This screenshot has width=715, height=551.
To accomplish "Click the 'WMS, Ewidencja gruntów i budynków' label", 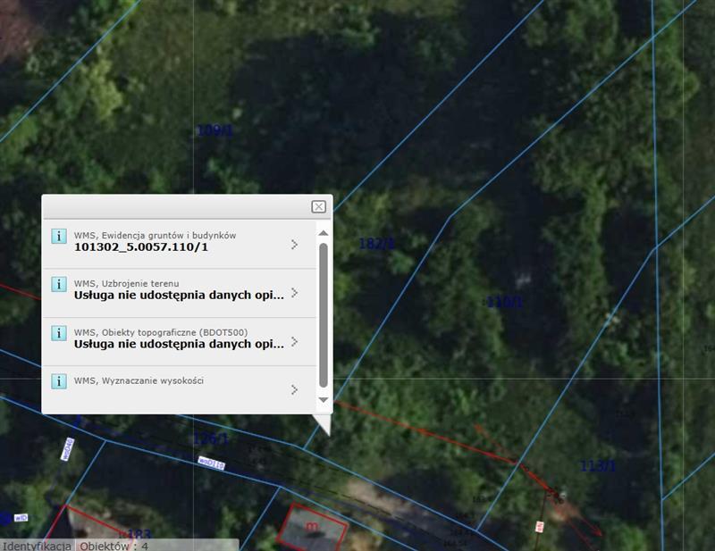I will [155, 235].
